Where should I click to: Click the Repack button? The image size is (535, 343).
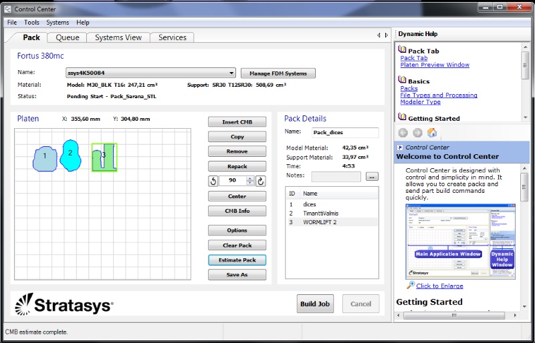point(237,166)
